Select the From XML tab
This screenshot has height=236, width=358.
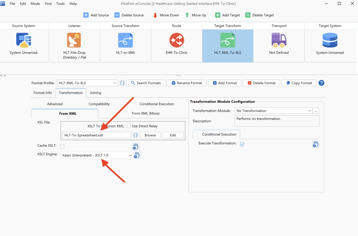tap(65, 113)
